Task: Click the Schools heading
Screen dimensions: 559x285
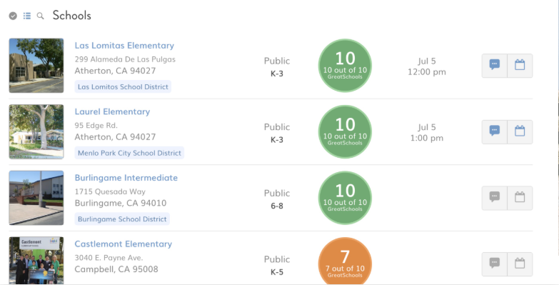Action: (x=71, y=15)
